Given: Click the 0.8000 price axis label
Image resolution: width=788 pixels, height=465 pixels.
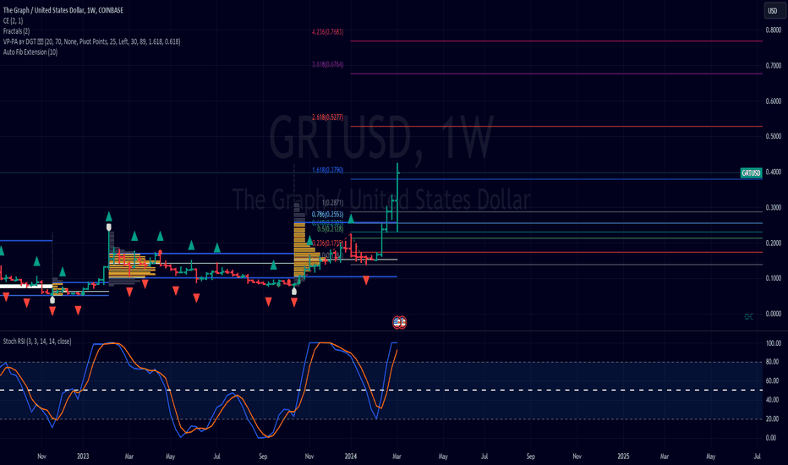Looking at the screenshot, I should pyautogui.click(x=774, y=30).
